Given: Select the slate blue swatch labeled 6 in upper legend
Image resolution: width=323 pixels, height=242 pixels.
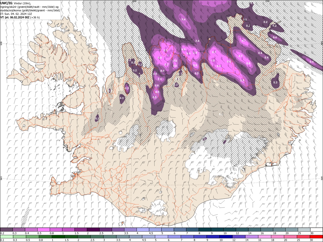Looking at the screenshot, I should pyautogui.click(x=180, y=229).
